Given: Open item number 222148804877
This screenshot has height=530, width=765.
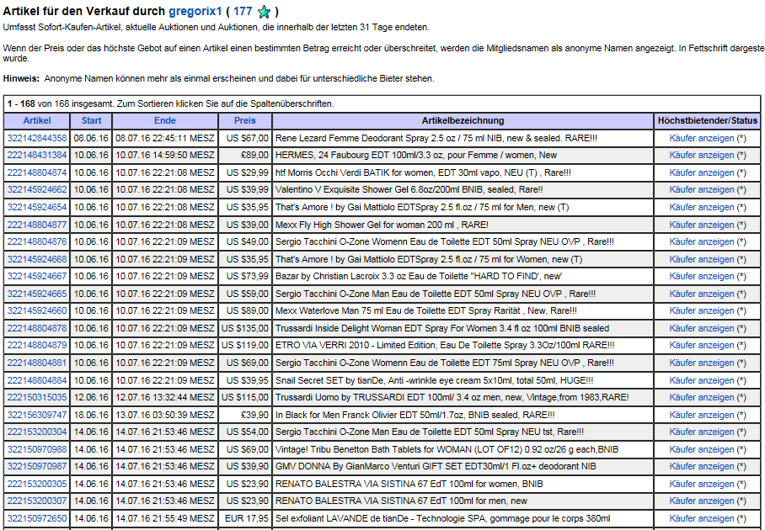Looking at the screenshot, I should (37, 225).
